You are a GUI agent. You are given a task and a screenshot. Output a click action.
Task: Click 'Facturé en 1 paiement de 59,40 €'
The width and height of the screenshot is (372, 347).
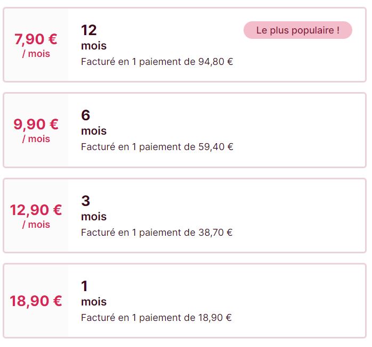pyautogui.click(x=157, y=147)
